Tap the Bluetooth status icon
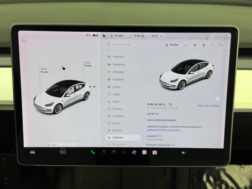This screenshot has height=189, width=252. point(213,45)
